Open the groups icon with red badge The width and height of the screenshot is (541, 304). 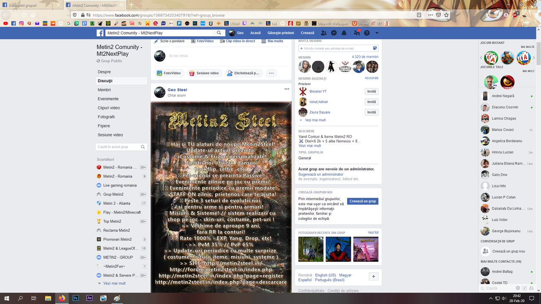click(x=357, y=33)
